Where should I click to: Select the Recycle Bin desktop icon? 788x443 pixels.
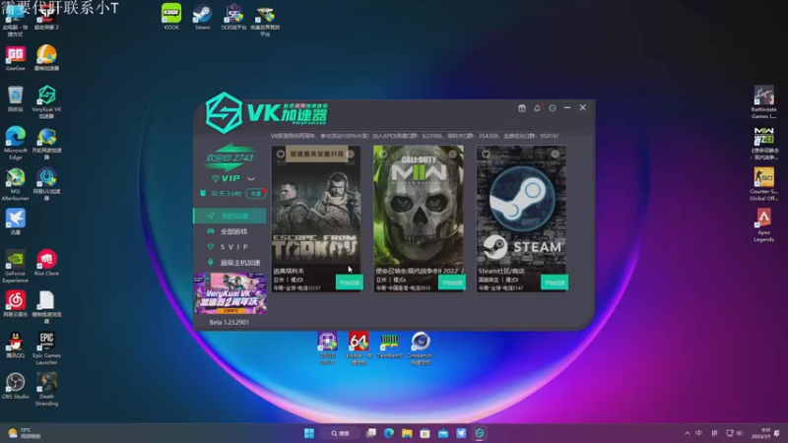[15, 99]
